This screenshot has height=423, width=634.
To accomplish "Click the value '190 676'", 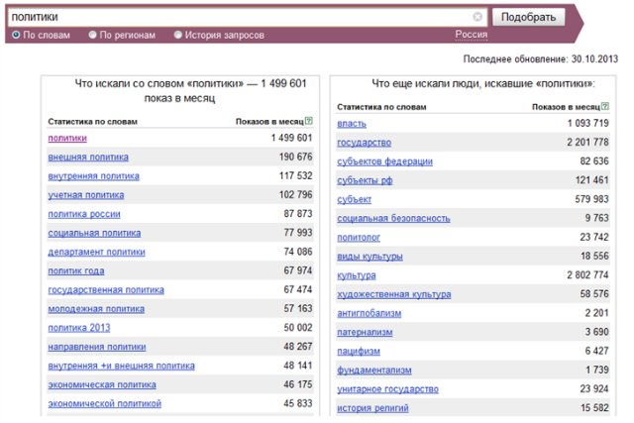I will (x=295, y=157).
